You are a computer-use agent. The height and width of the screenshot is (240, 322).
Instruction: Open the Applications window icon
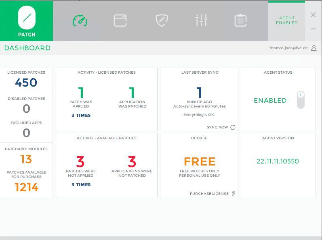tap(120, 21)
